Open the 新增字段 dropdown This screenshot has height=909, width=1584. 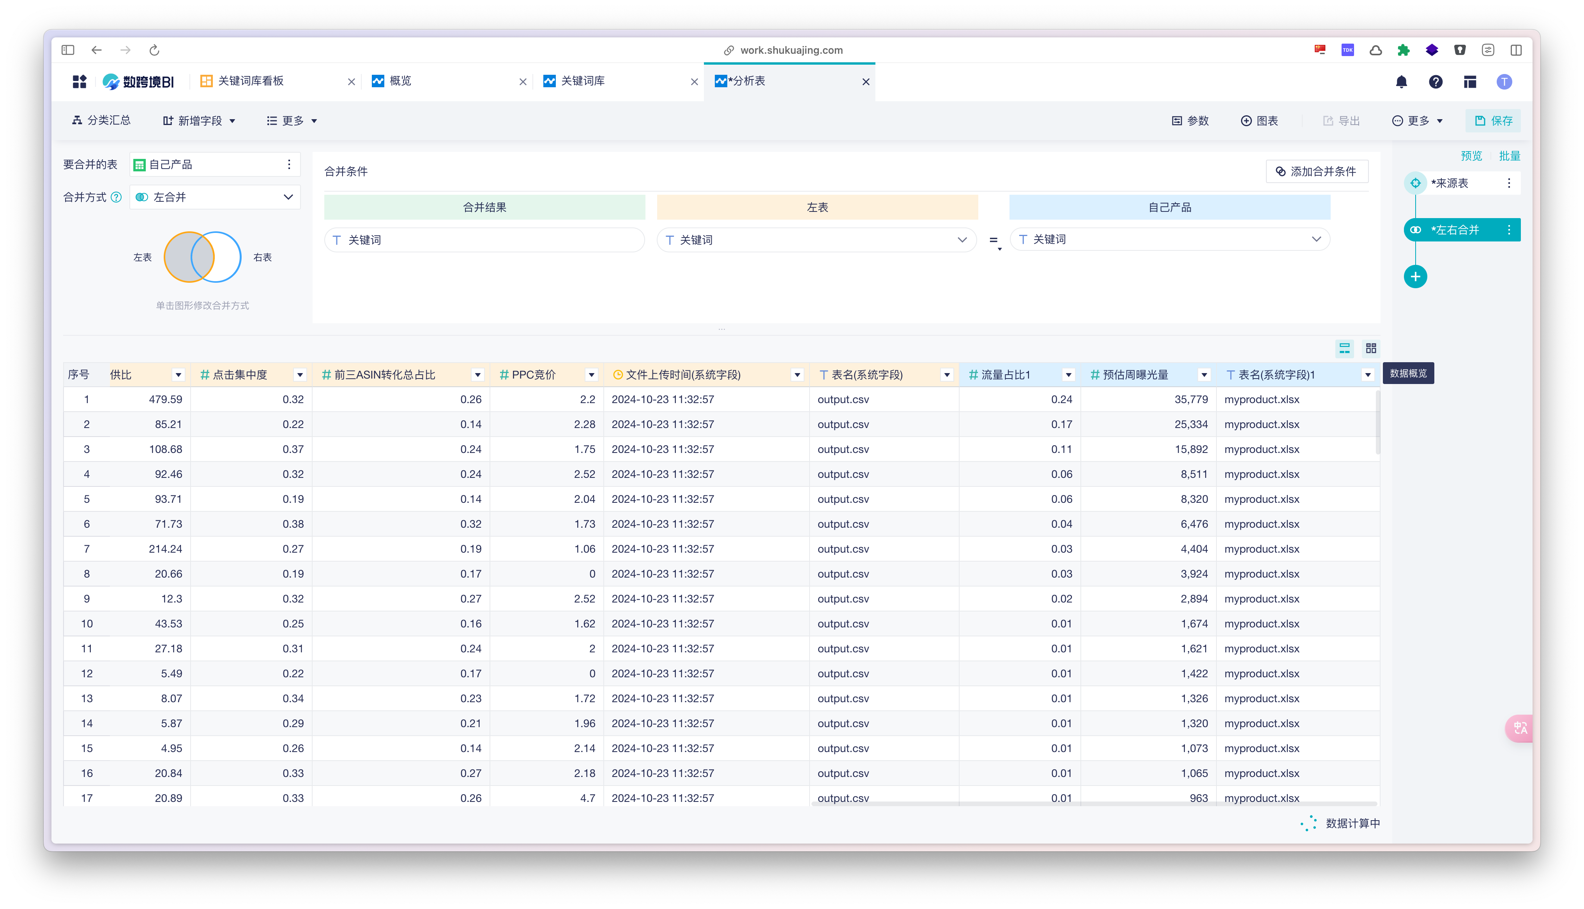(x=199, y=120)
